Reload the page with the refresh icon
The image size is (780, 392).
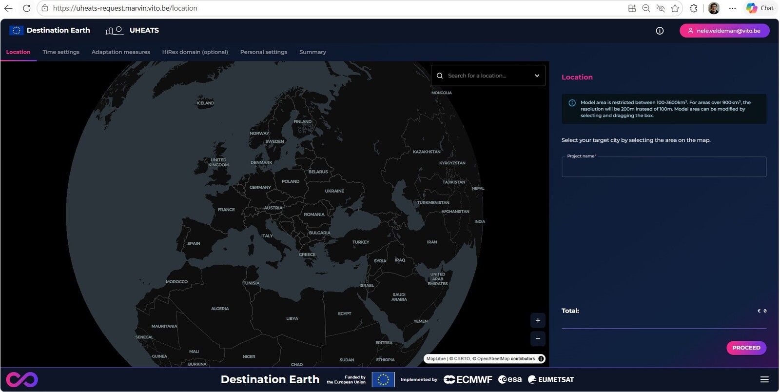(26, 8)
